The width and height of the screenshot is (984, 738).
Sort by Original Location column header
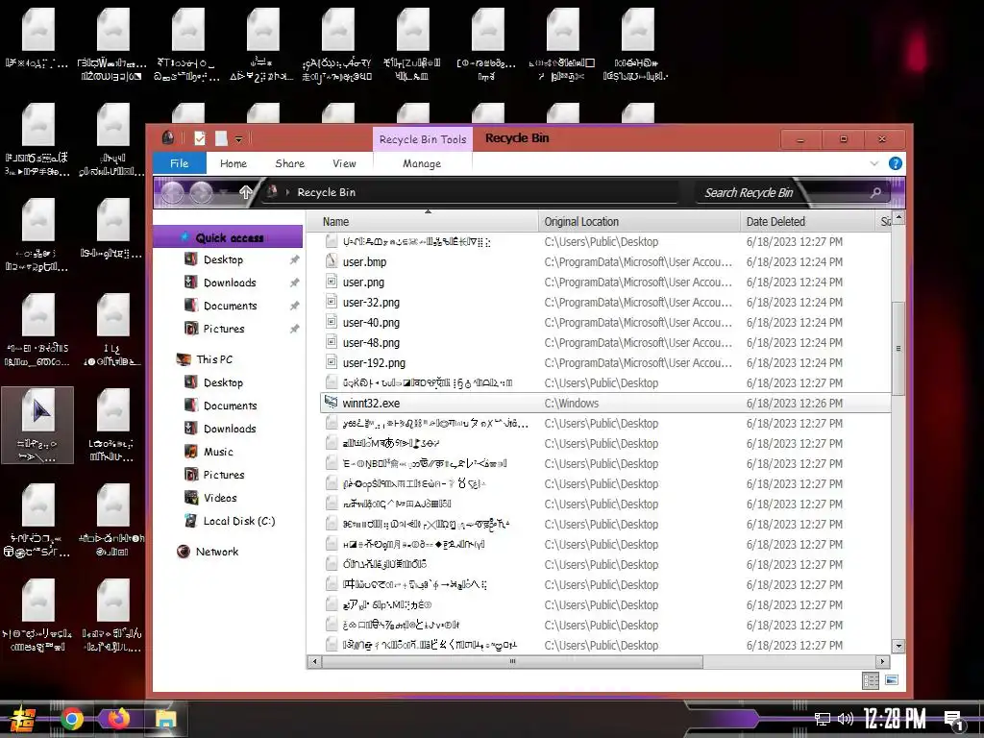click(x=639, y=222)
